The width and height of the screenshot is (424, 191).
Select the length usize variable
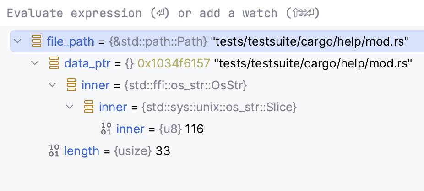(x=82, y=151)
